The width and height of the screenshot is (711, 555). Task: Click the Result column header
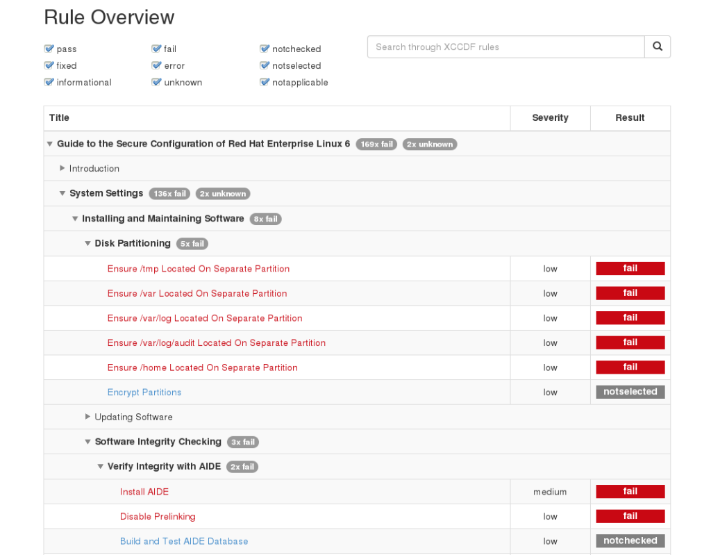(x=630, y=117)
